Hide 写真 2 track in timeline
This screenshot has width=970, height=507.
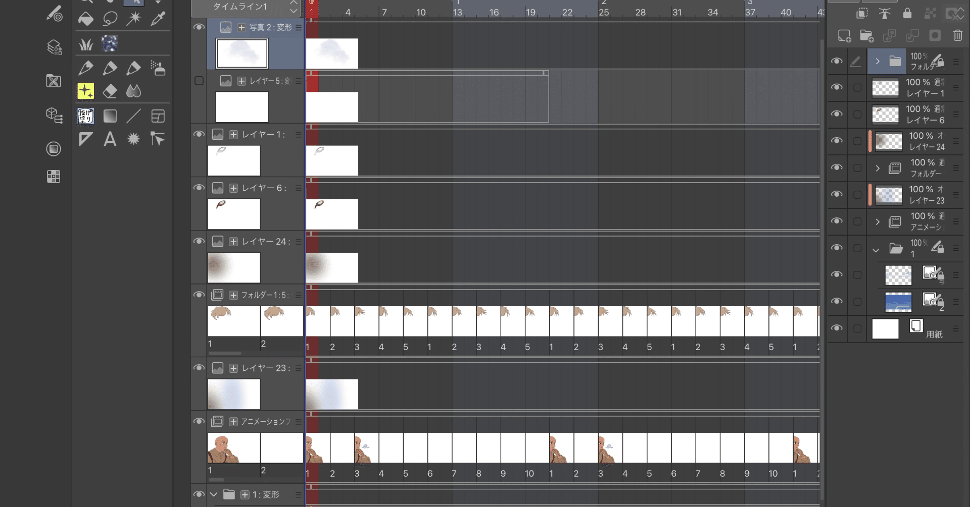coord(199,27)
